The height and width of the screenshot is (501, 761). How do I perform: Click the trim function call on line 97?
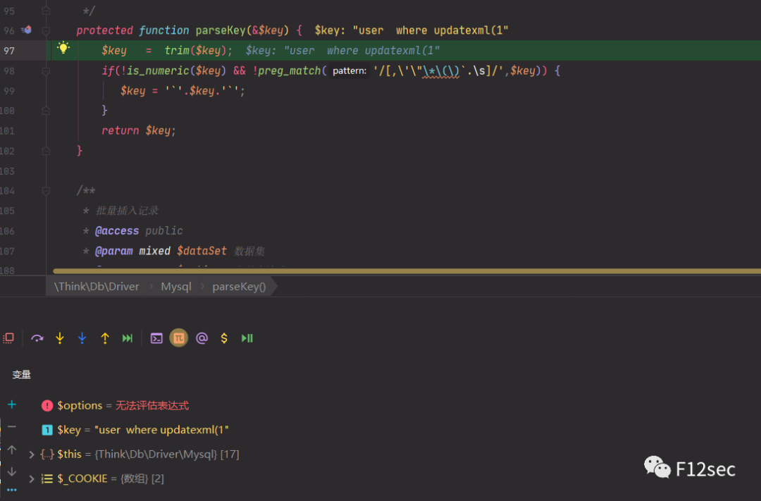(x=177, y=51)
